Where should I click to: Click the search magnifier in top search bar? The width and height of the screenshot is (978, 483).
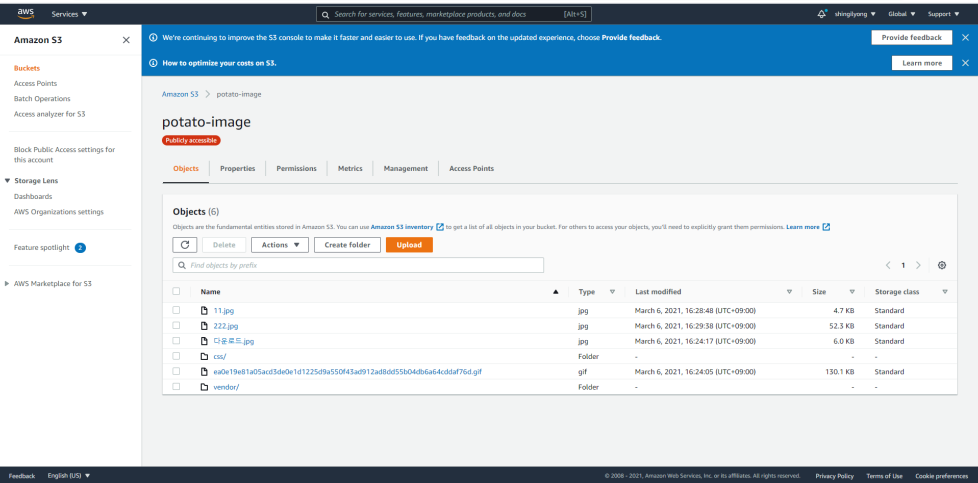(325, 14)
